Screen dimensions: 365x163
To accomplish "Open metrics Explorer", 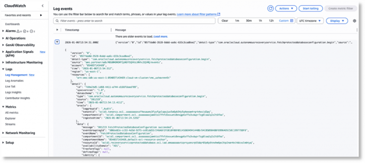I will 10,119.
